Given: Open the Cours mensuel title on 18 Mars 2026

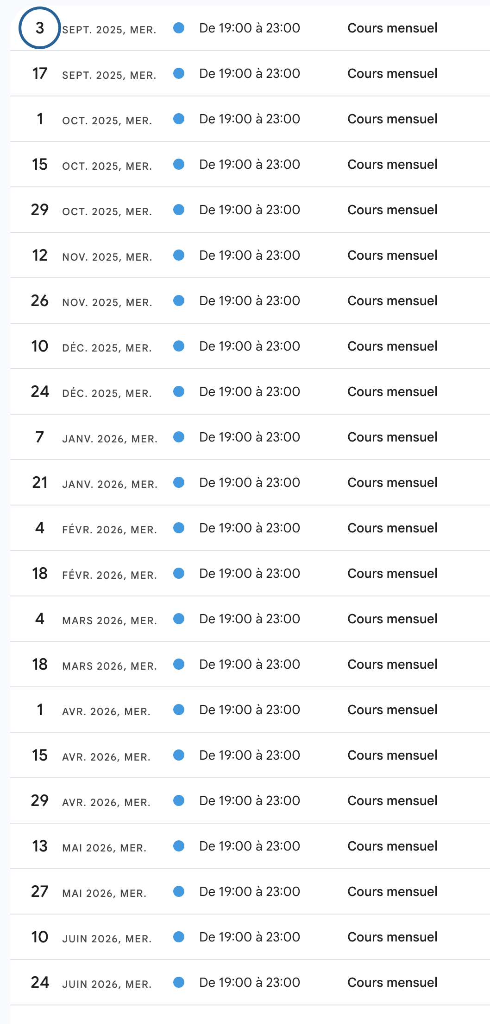Looking at the screenshot, I should point(392,665).
